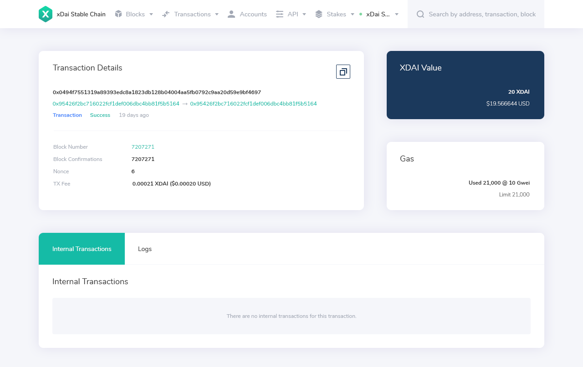Click the 20 XDAI value text
583x367 pixels.
coord(519,92)
